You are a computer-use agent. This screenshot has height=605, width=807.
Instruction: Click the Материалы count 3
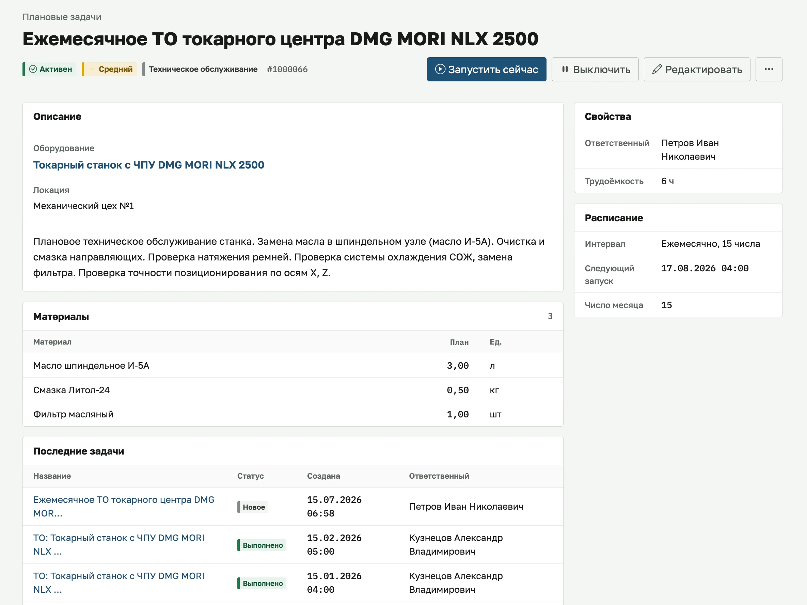click(550, 316)
